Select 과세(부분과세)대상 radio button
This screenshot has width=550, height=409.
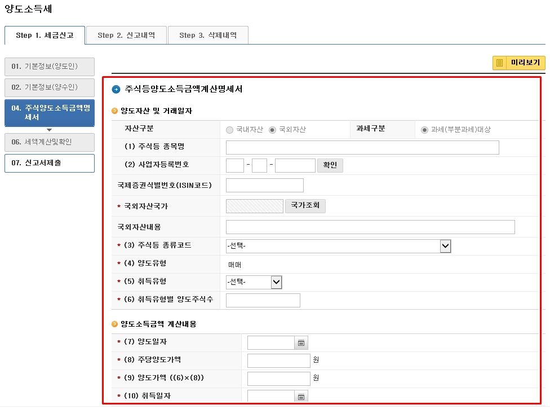(424, 130)
